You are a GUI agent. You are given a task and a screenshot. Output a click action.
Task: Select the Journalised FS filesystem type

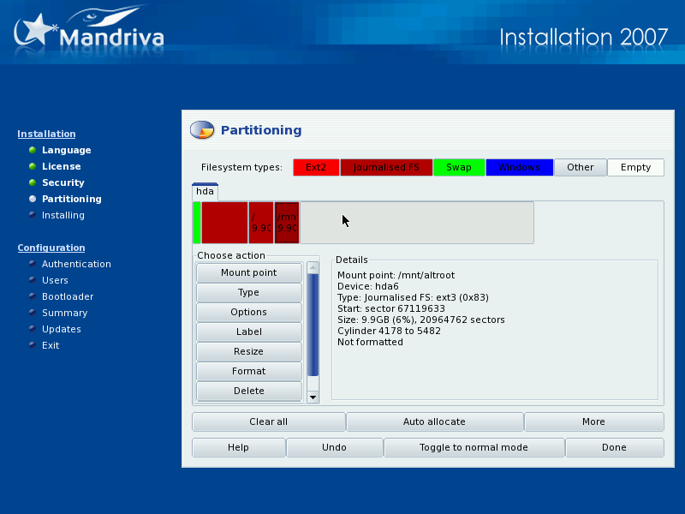386,167
